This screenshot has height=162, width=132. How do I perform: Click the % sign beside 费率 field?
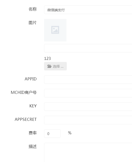(x=70, y=133)
